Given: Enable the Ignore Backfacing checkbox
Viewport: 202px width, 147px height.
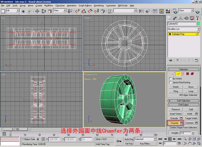Looking at the screenshot, I should point(171,82).
